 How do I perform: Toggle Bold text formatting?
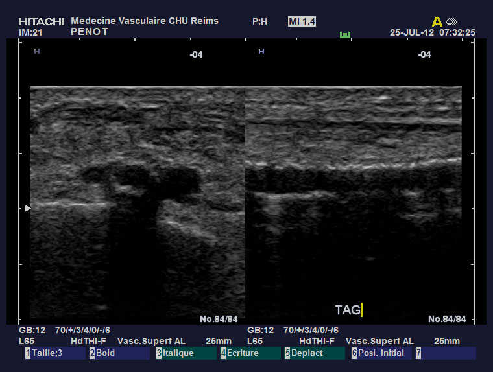(x=120, y=353)
